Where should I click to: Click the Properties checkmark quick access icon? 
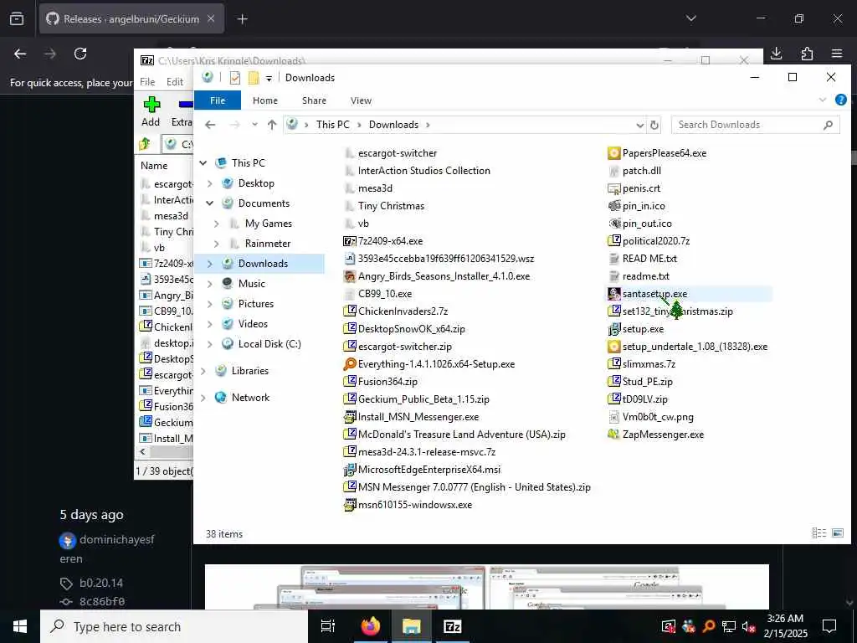235,78
